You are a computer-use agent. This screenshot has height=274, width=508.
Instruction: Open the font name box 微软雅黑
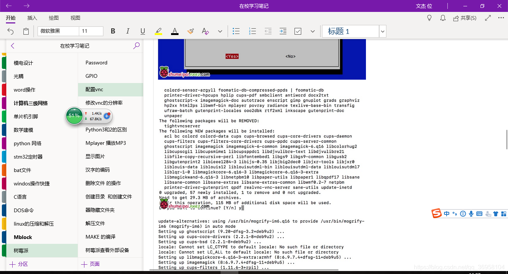coord(58,31)
